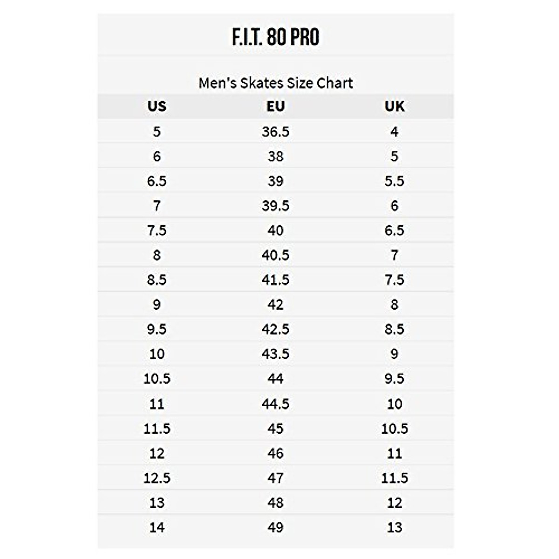
Task: Select the EU column header
Action: click(x=275, y=106)
